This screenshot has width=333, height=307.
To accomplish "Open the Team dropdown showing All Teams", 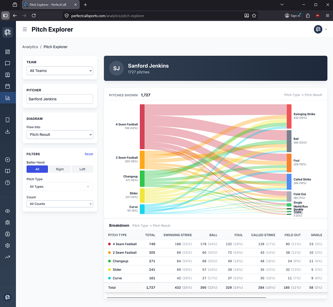I will [60, 71].
